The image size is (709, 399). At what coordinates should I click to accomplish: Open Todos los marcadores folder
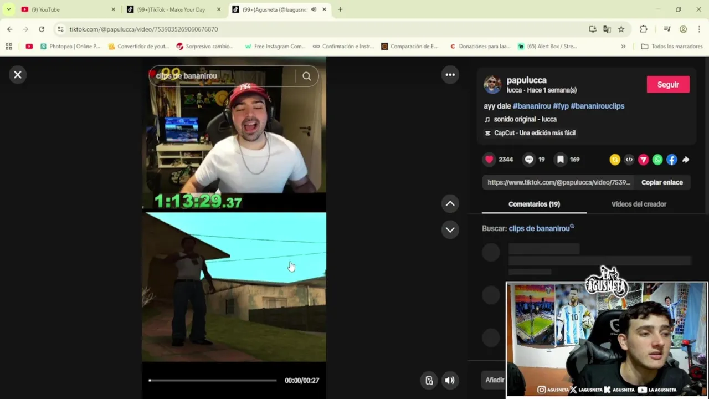pyautogui.click(x=672, y=47)
